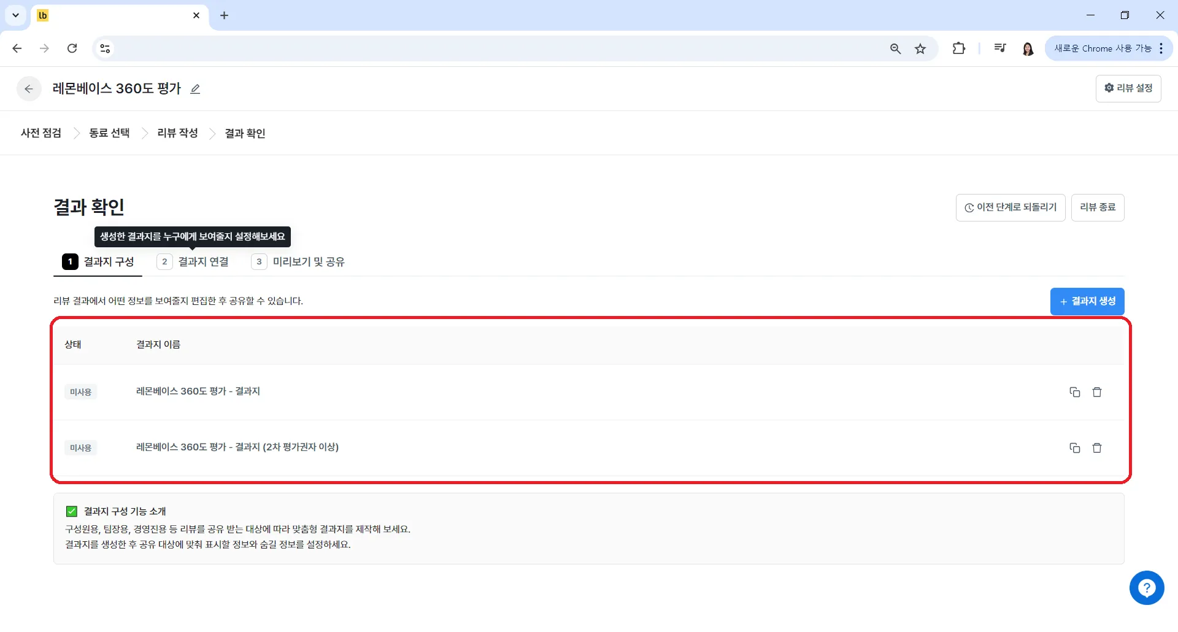Switch to the 미리보기 및 공유 tab
The height and width of the screenshot is (632, 1178).
pos(298,262)
